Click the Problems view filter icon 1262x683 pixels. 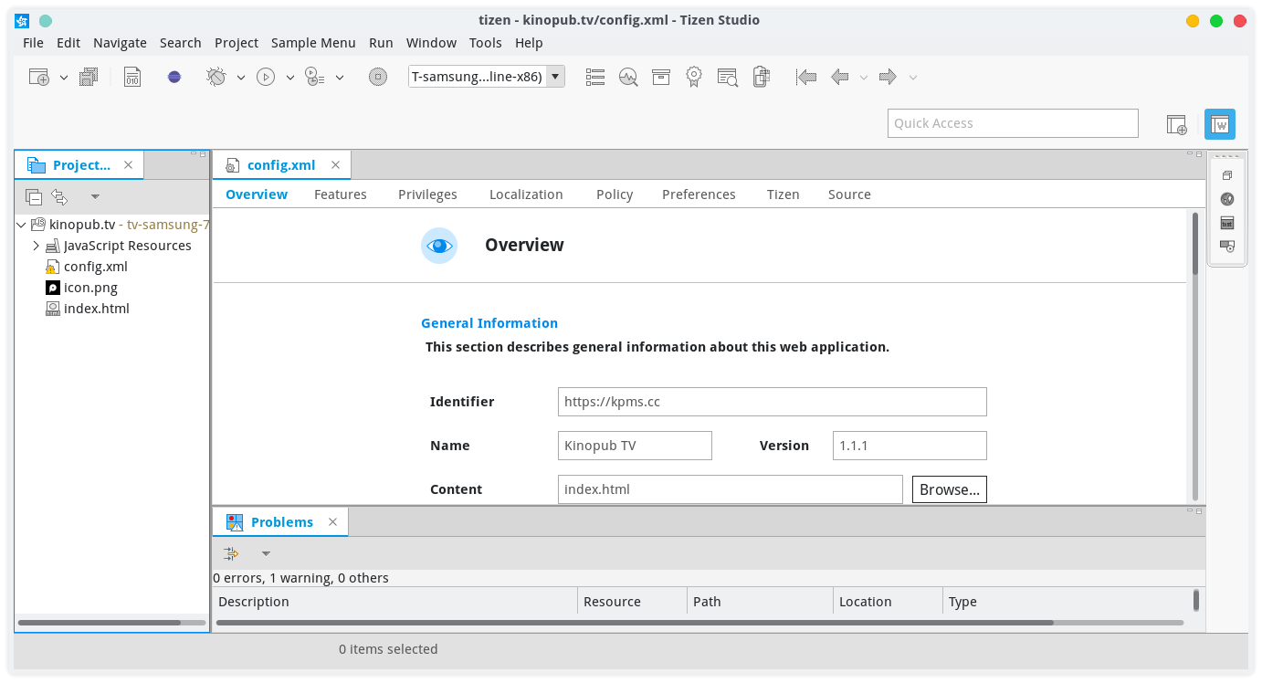coord(231,553)
